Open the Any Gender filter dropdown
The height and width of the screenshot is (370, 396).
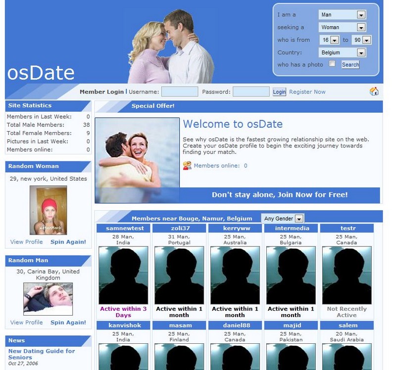(x=283, y=219)
